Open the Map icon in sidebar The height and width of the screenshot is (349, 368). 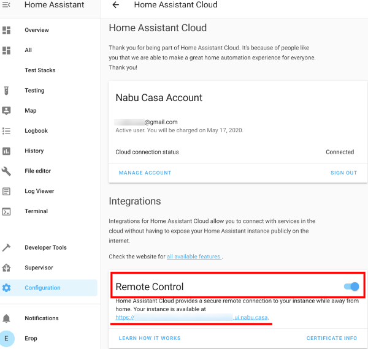click(7, 111)
